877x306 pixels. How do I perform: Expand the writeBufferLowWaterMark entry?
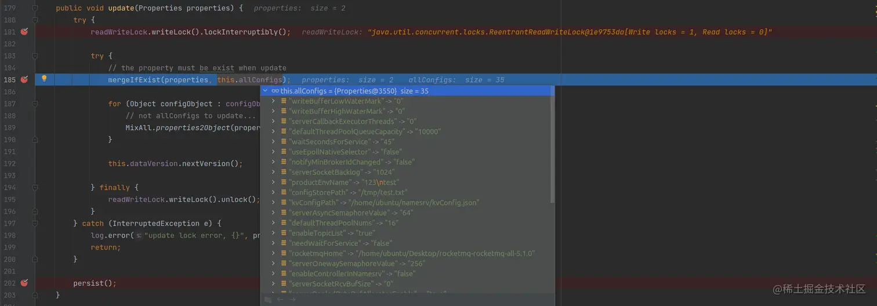[274, 101]
